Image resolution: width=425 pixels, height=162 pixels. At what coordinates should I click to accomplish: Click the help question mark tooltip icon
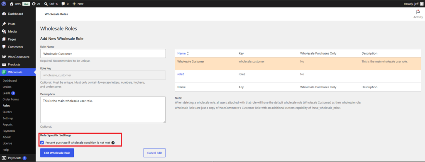click(x=113, y=143)
